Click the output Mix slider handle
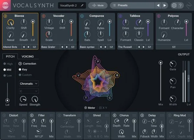Screen dimensions: 194x140 [161, 63]
